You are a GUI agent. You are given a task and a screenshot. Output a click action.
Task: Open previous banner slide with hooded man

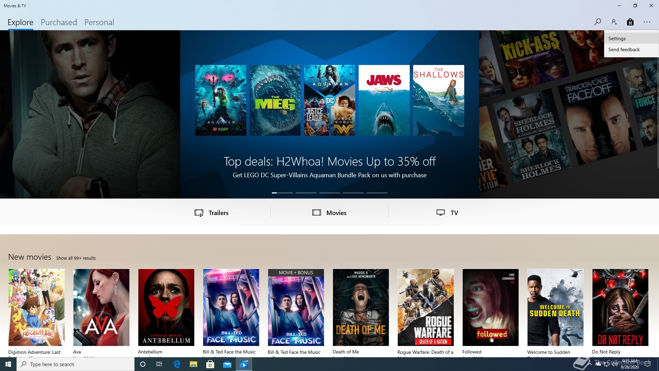tap(90, 114)
